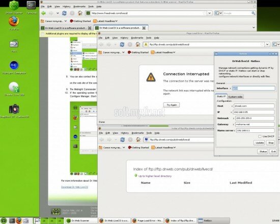This screenshot has height=224, width=280.
Task: Switch to Netbox taskbar entry
Action: click(x=213, y=221)
